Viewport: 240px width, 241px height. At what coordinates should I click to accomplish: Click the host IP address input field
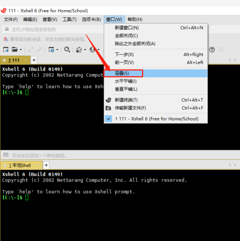[x=53, y=29]
